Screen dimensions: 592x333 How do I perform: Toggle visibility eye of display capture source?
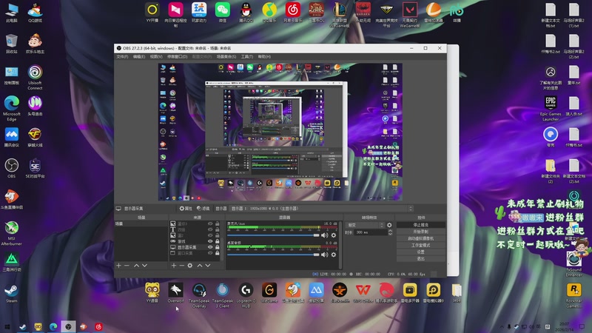click(210, 247)
